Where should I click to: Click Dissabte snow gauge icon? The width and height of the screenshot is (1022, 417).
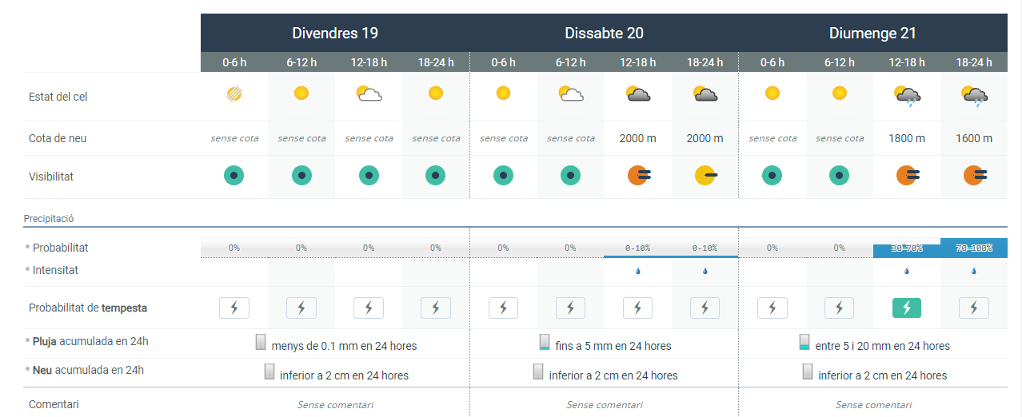click(x=538, y=371)
